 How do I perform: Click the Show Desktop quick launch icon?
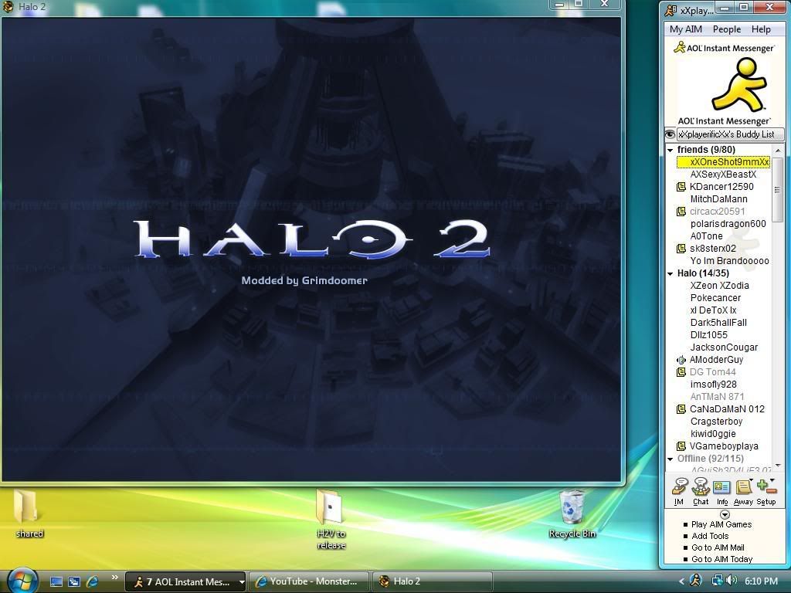[56, 582]
